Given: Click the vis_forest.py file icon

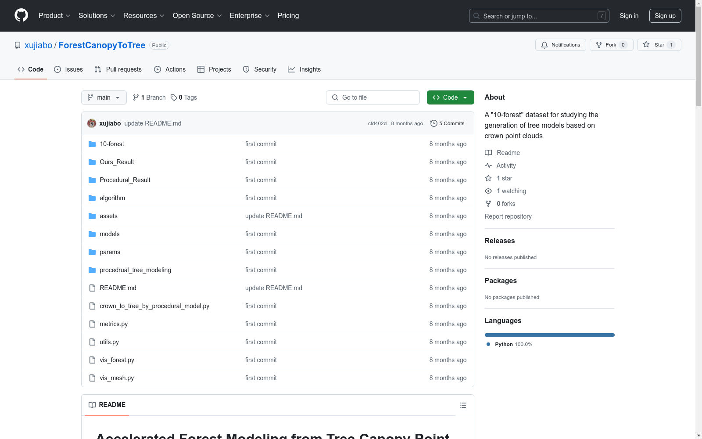Looking at the screenshot, I should point(92,360).
